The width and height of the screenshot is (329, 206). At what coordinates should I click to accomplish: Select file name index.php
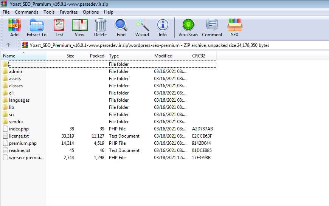click(19, 129)
